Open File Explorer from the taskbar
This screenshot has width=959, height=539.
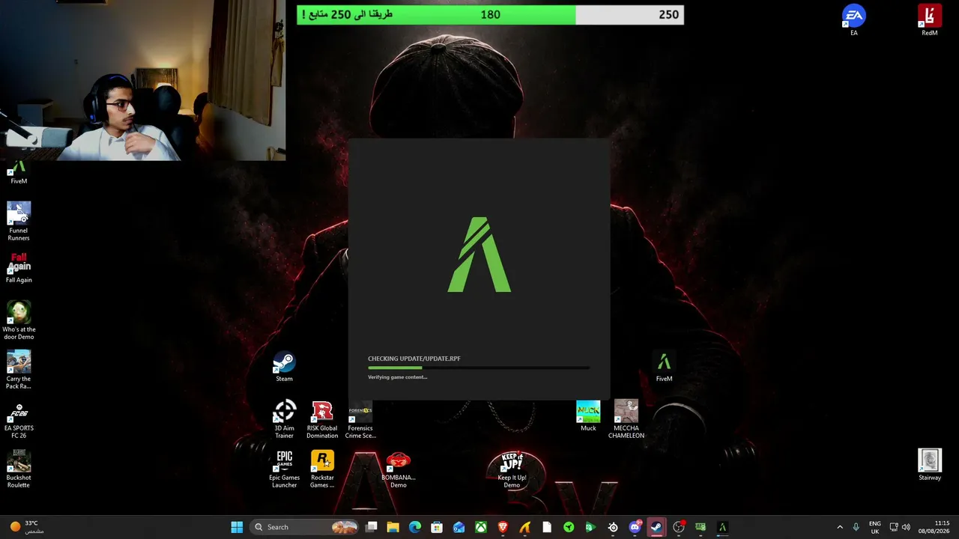pos(393,527)
